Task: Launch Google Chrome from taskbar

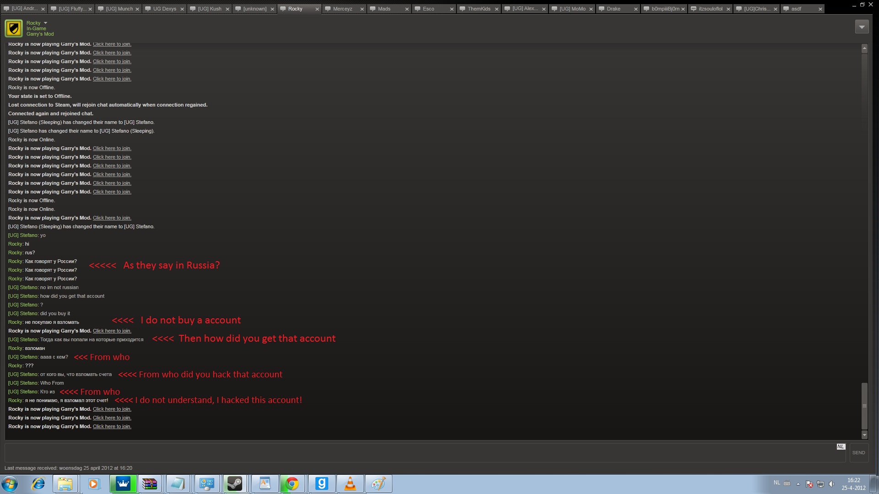Action: coord(292,484)
